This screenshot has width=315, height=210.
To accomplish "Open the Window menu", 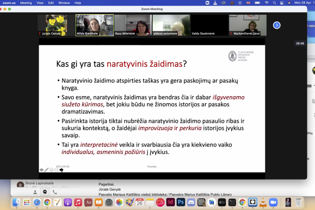I will pyautogui.click(x=64, y=3).
